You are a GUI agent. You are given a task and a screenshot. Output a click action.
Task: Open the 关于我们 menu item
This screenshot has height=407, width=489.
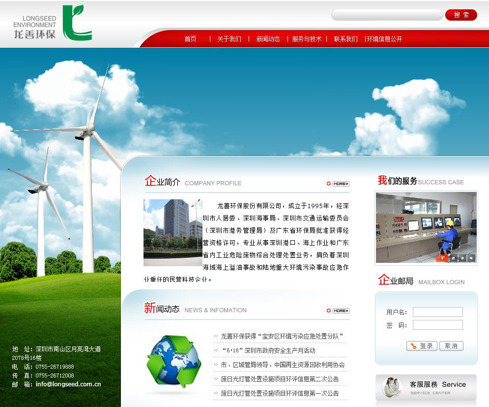click(x=229, y=39)
